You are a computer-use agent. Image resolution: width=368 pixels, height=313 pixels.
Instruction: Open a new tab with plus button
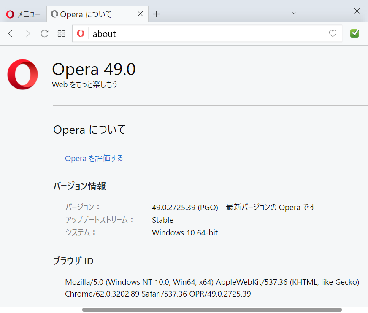156,14
